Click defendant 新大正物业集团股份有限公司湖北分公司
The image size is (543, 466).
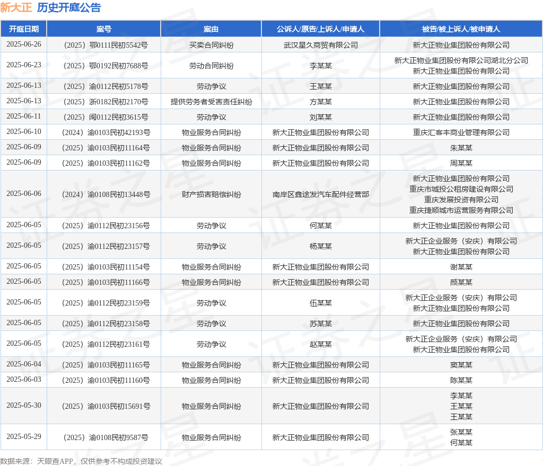pos(461,60)
